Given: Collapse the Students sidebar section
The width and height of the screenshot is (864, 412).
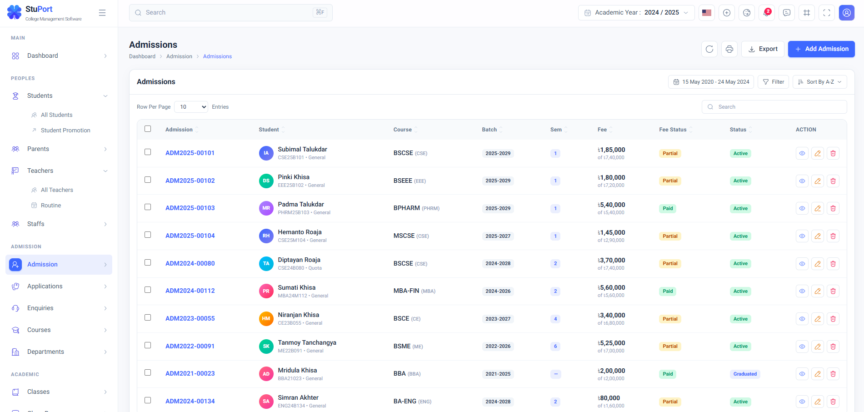Looking at the screenshot, I should click(59, 96).
